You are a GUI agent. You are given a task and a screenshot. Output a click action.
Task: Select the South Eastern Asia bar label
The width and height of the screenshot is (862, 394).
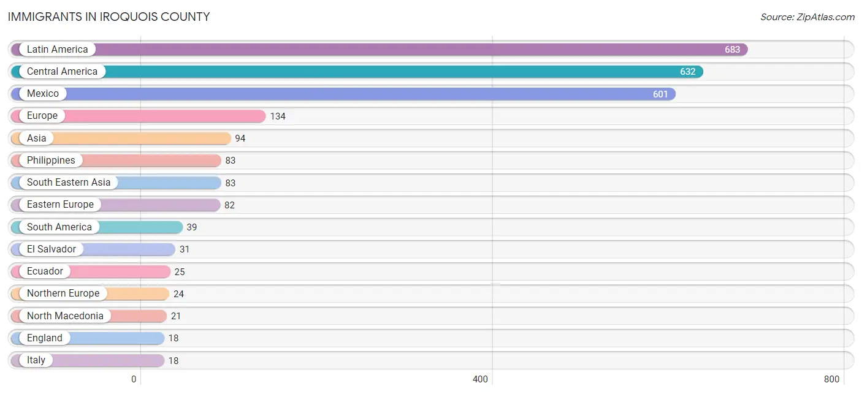[x=69, y=182]
